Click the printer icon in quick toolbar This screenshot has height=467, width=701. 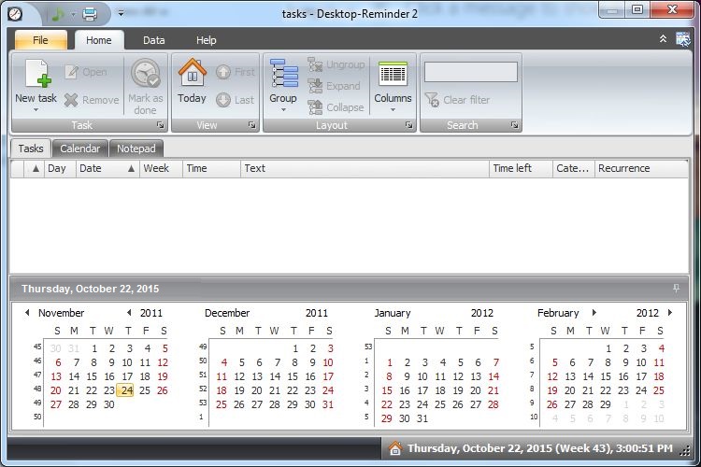[x=90, y=14]
